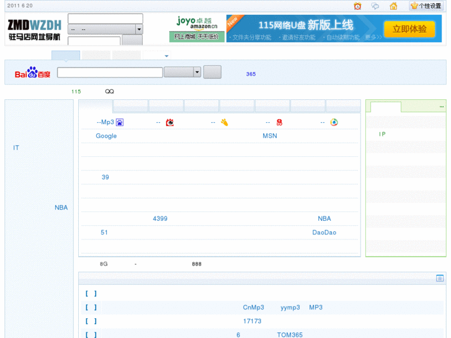451x338 pixels.
Task: Click the alarm clock icon in top bar
Action: (x=357, y=6)
